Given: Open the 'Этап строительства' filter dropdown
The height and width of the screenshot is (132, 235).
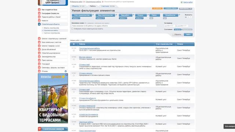Looking at the screenshot, I should click(82, 15).
